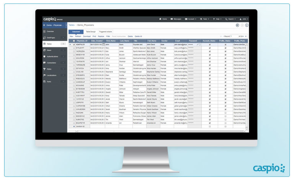294x180 pixels.
Task: Open the Triggered Actions tab
Action: (x=105, y=31)
